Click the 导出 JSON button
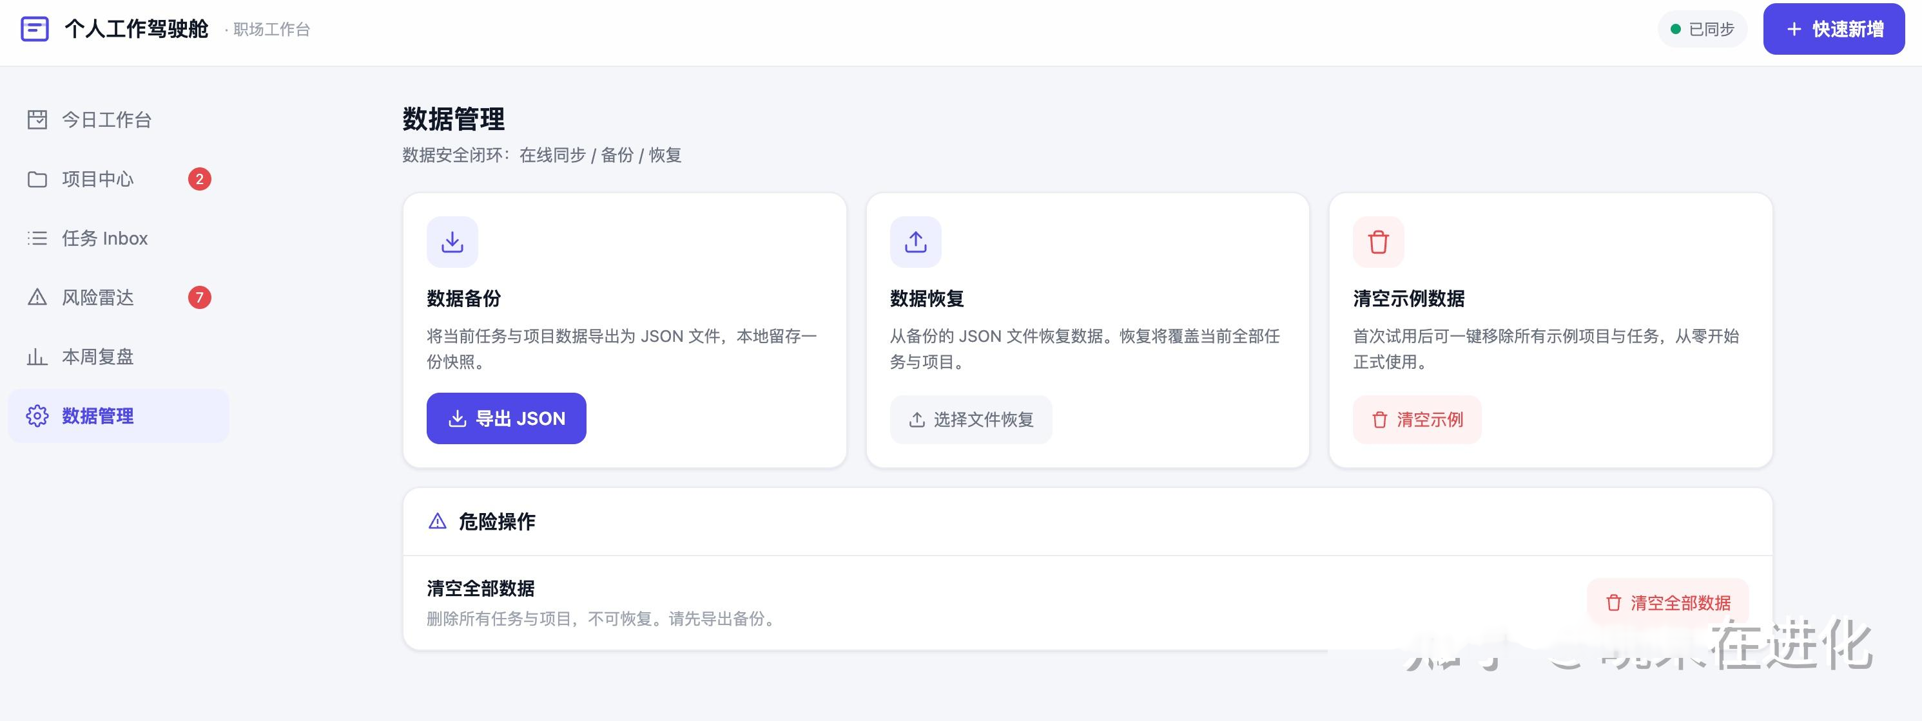1922x721 pixels. tap(507, 418)
